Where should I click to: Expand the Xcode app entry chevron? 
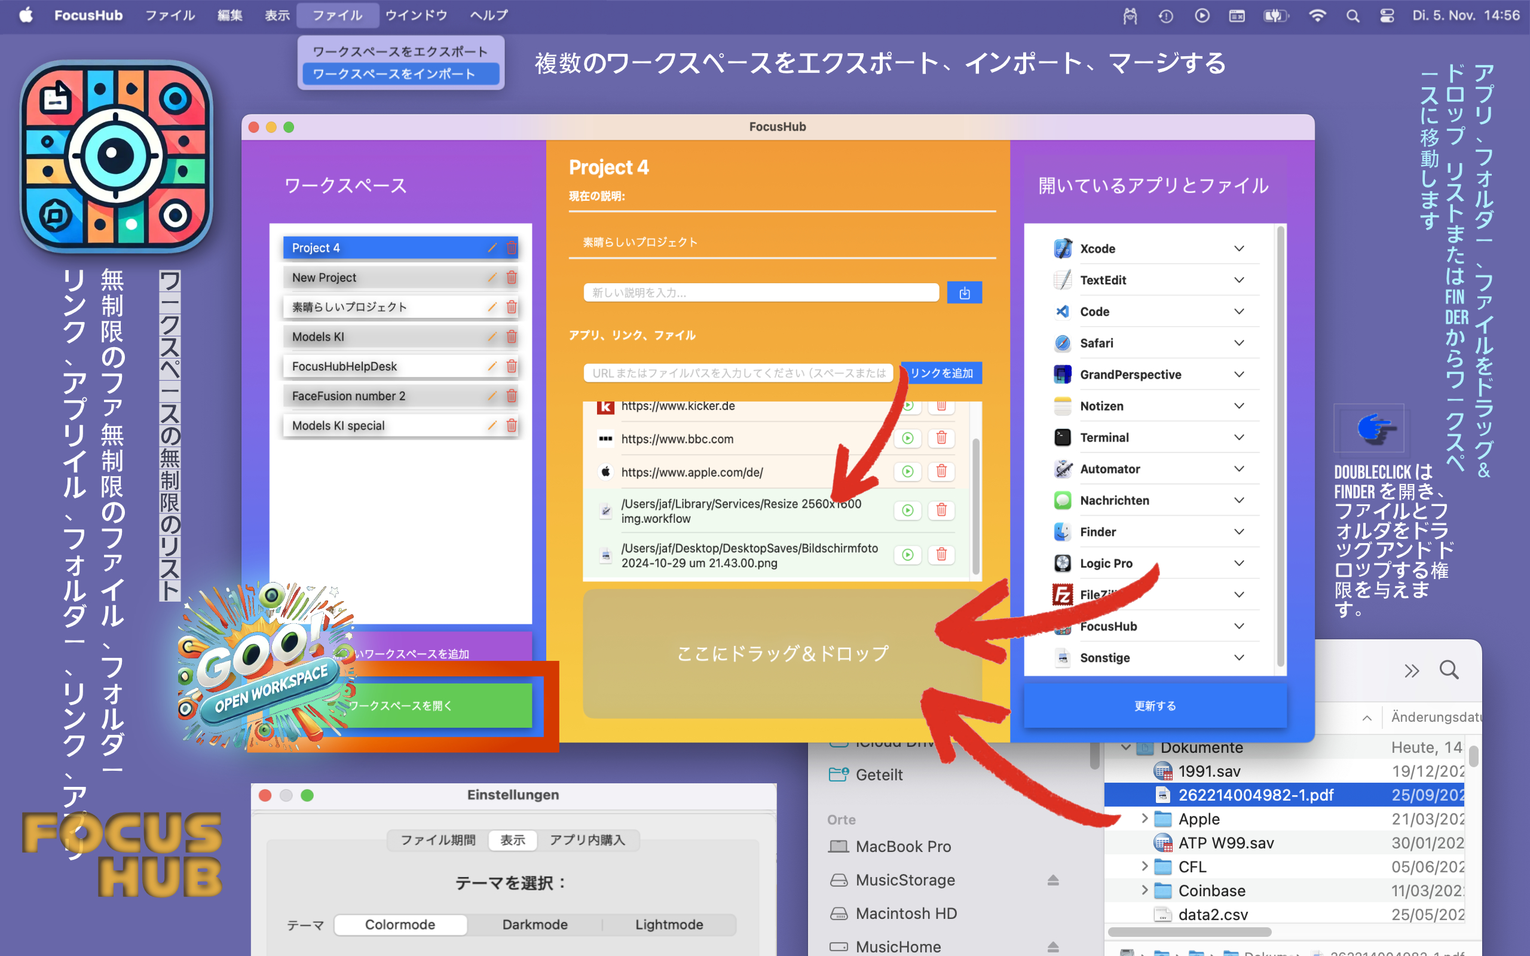(x=1238, y=249)
